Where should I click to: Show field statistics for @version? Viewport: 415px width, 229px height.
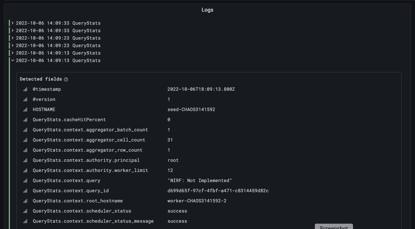click(25, 99)
